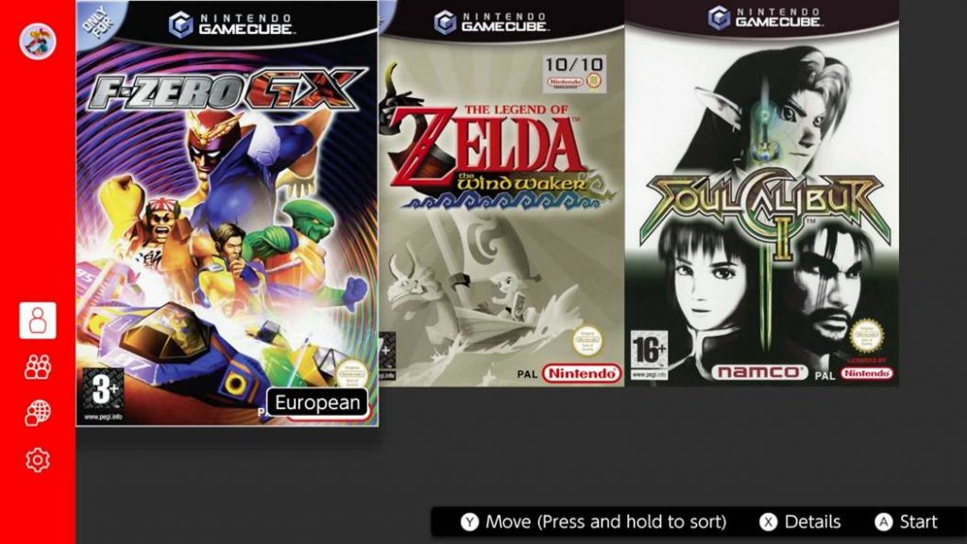Click the 3+ PEGI rating badge
The image size is (967, 544).
(103, 389)
